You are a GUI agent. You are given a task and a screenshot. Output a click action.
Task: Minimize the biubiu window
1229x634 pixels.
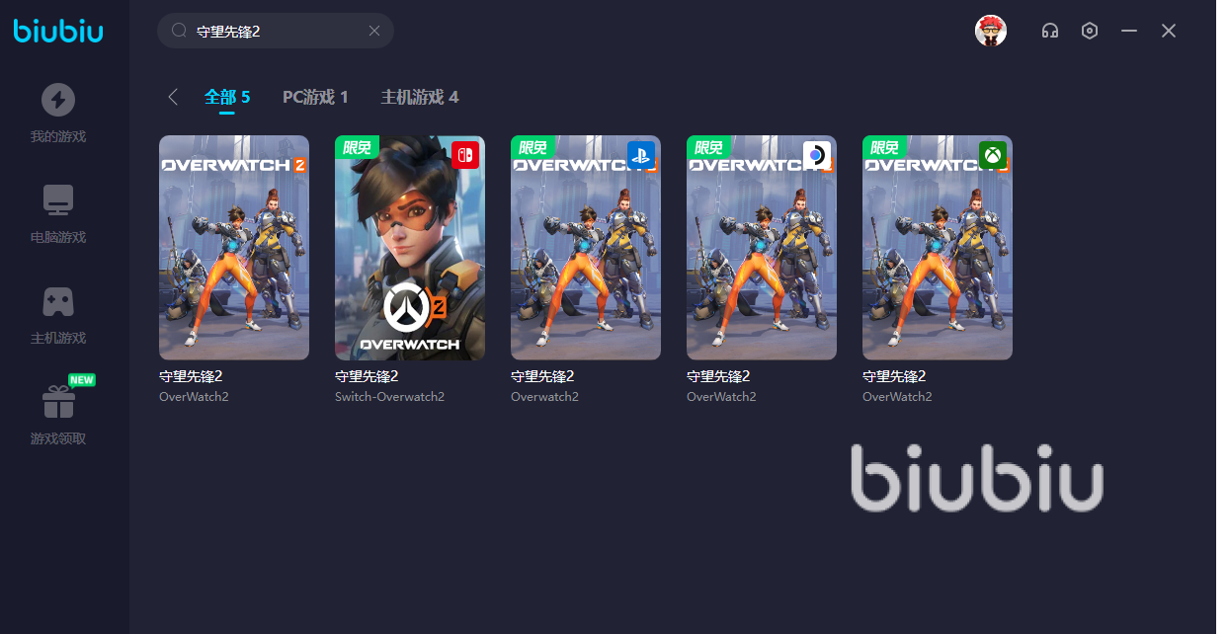click(1129, 31)
